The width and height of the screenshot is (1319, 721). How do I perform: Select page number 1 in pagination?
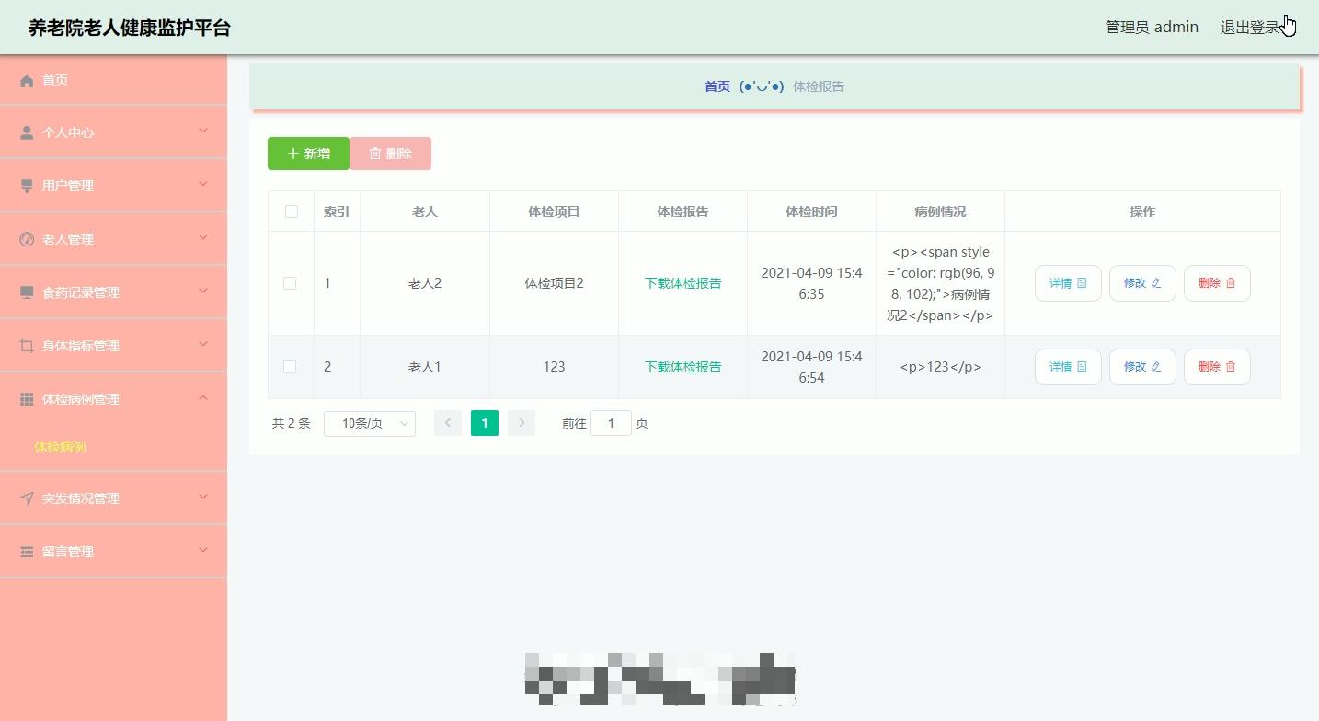click(485, 423)
